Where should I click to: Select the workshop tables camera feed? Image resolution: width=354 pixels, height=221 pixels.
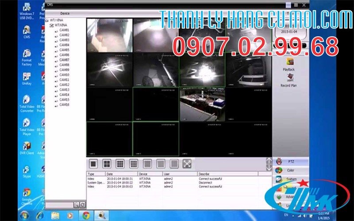tap(203, 104)
